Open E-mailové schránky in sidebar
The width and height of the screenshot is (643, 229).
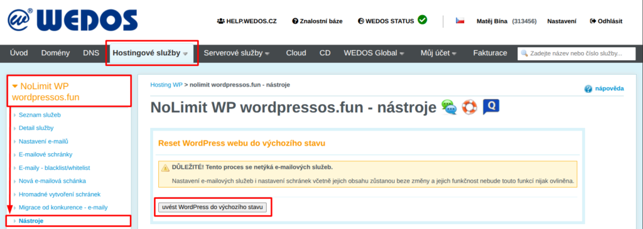45,154
